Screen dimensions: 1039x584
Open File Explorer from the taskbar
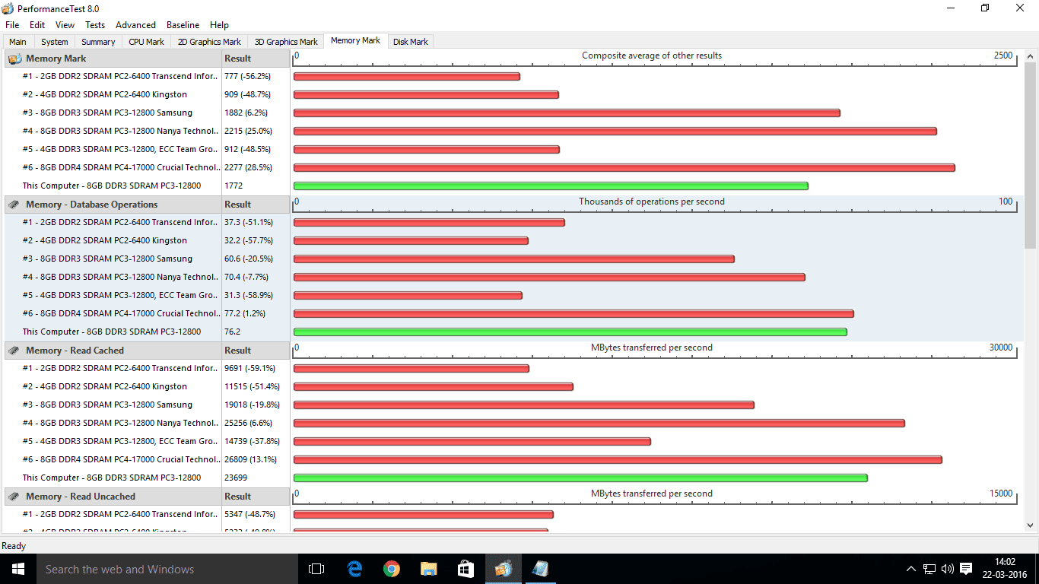429,569
